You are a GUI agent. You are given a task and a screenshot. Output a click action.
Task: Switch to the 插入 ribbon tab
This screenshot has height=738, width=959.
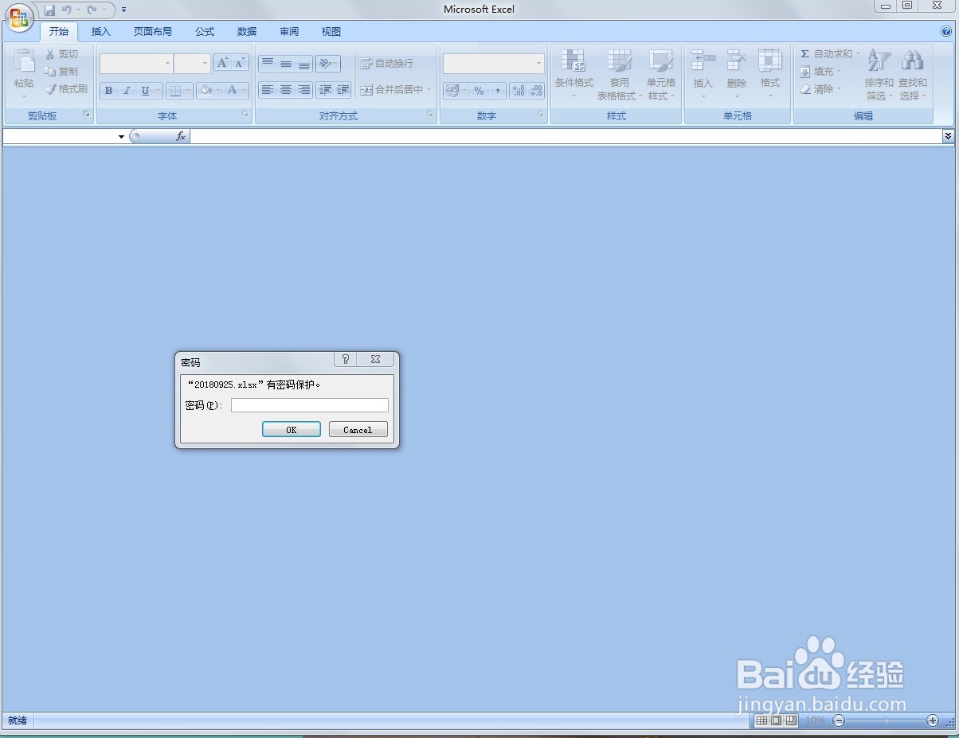[101, 32]
